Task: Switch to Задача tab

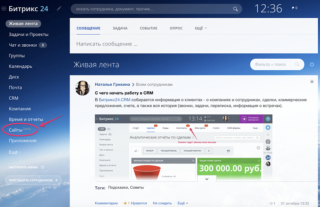Action: click(120, 28)
